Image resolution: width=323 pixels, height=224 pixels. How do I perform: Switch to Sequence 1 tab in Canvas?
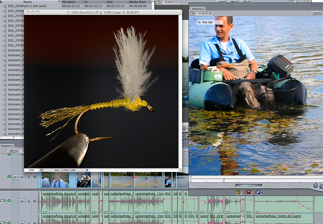point(198,9)
